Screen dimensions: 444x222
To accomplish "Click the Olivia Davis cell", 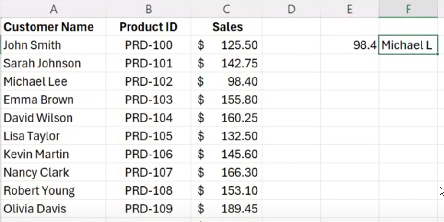I will tap(35, 209).
